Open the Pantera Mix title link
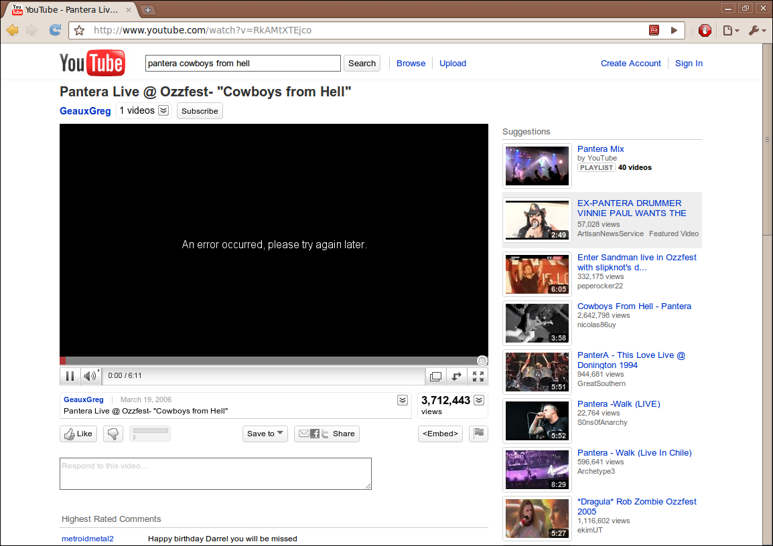773x546 pixels. point(600,149)
